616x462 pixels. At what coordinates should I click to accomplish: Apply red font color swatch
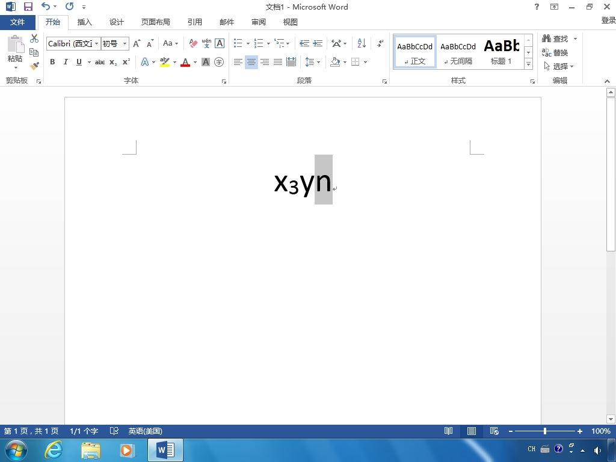coord(185,62)
